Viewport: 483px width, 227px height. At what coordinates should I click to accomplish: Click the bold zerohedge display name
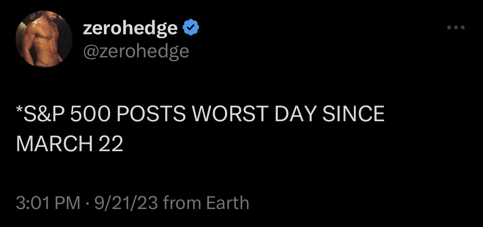[130, 28]
